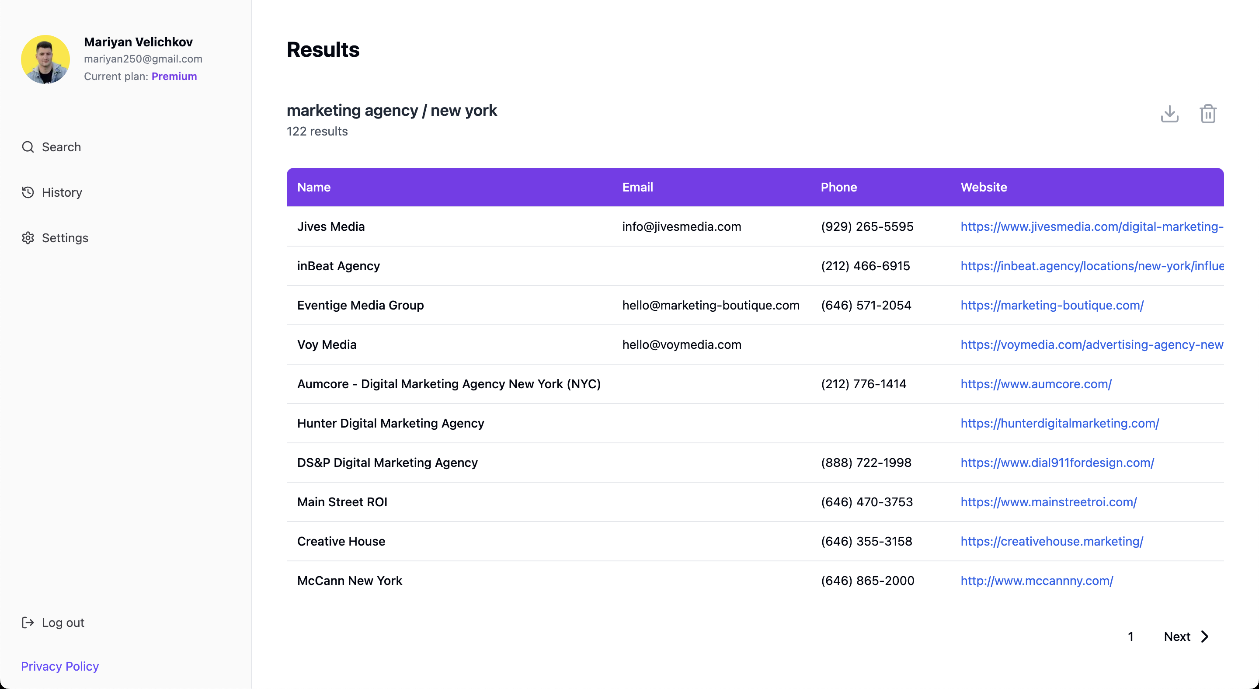Select the Aumcore Digital Marketing Agency name cell

pos(449,384)
